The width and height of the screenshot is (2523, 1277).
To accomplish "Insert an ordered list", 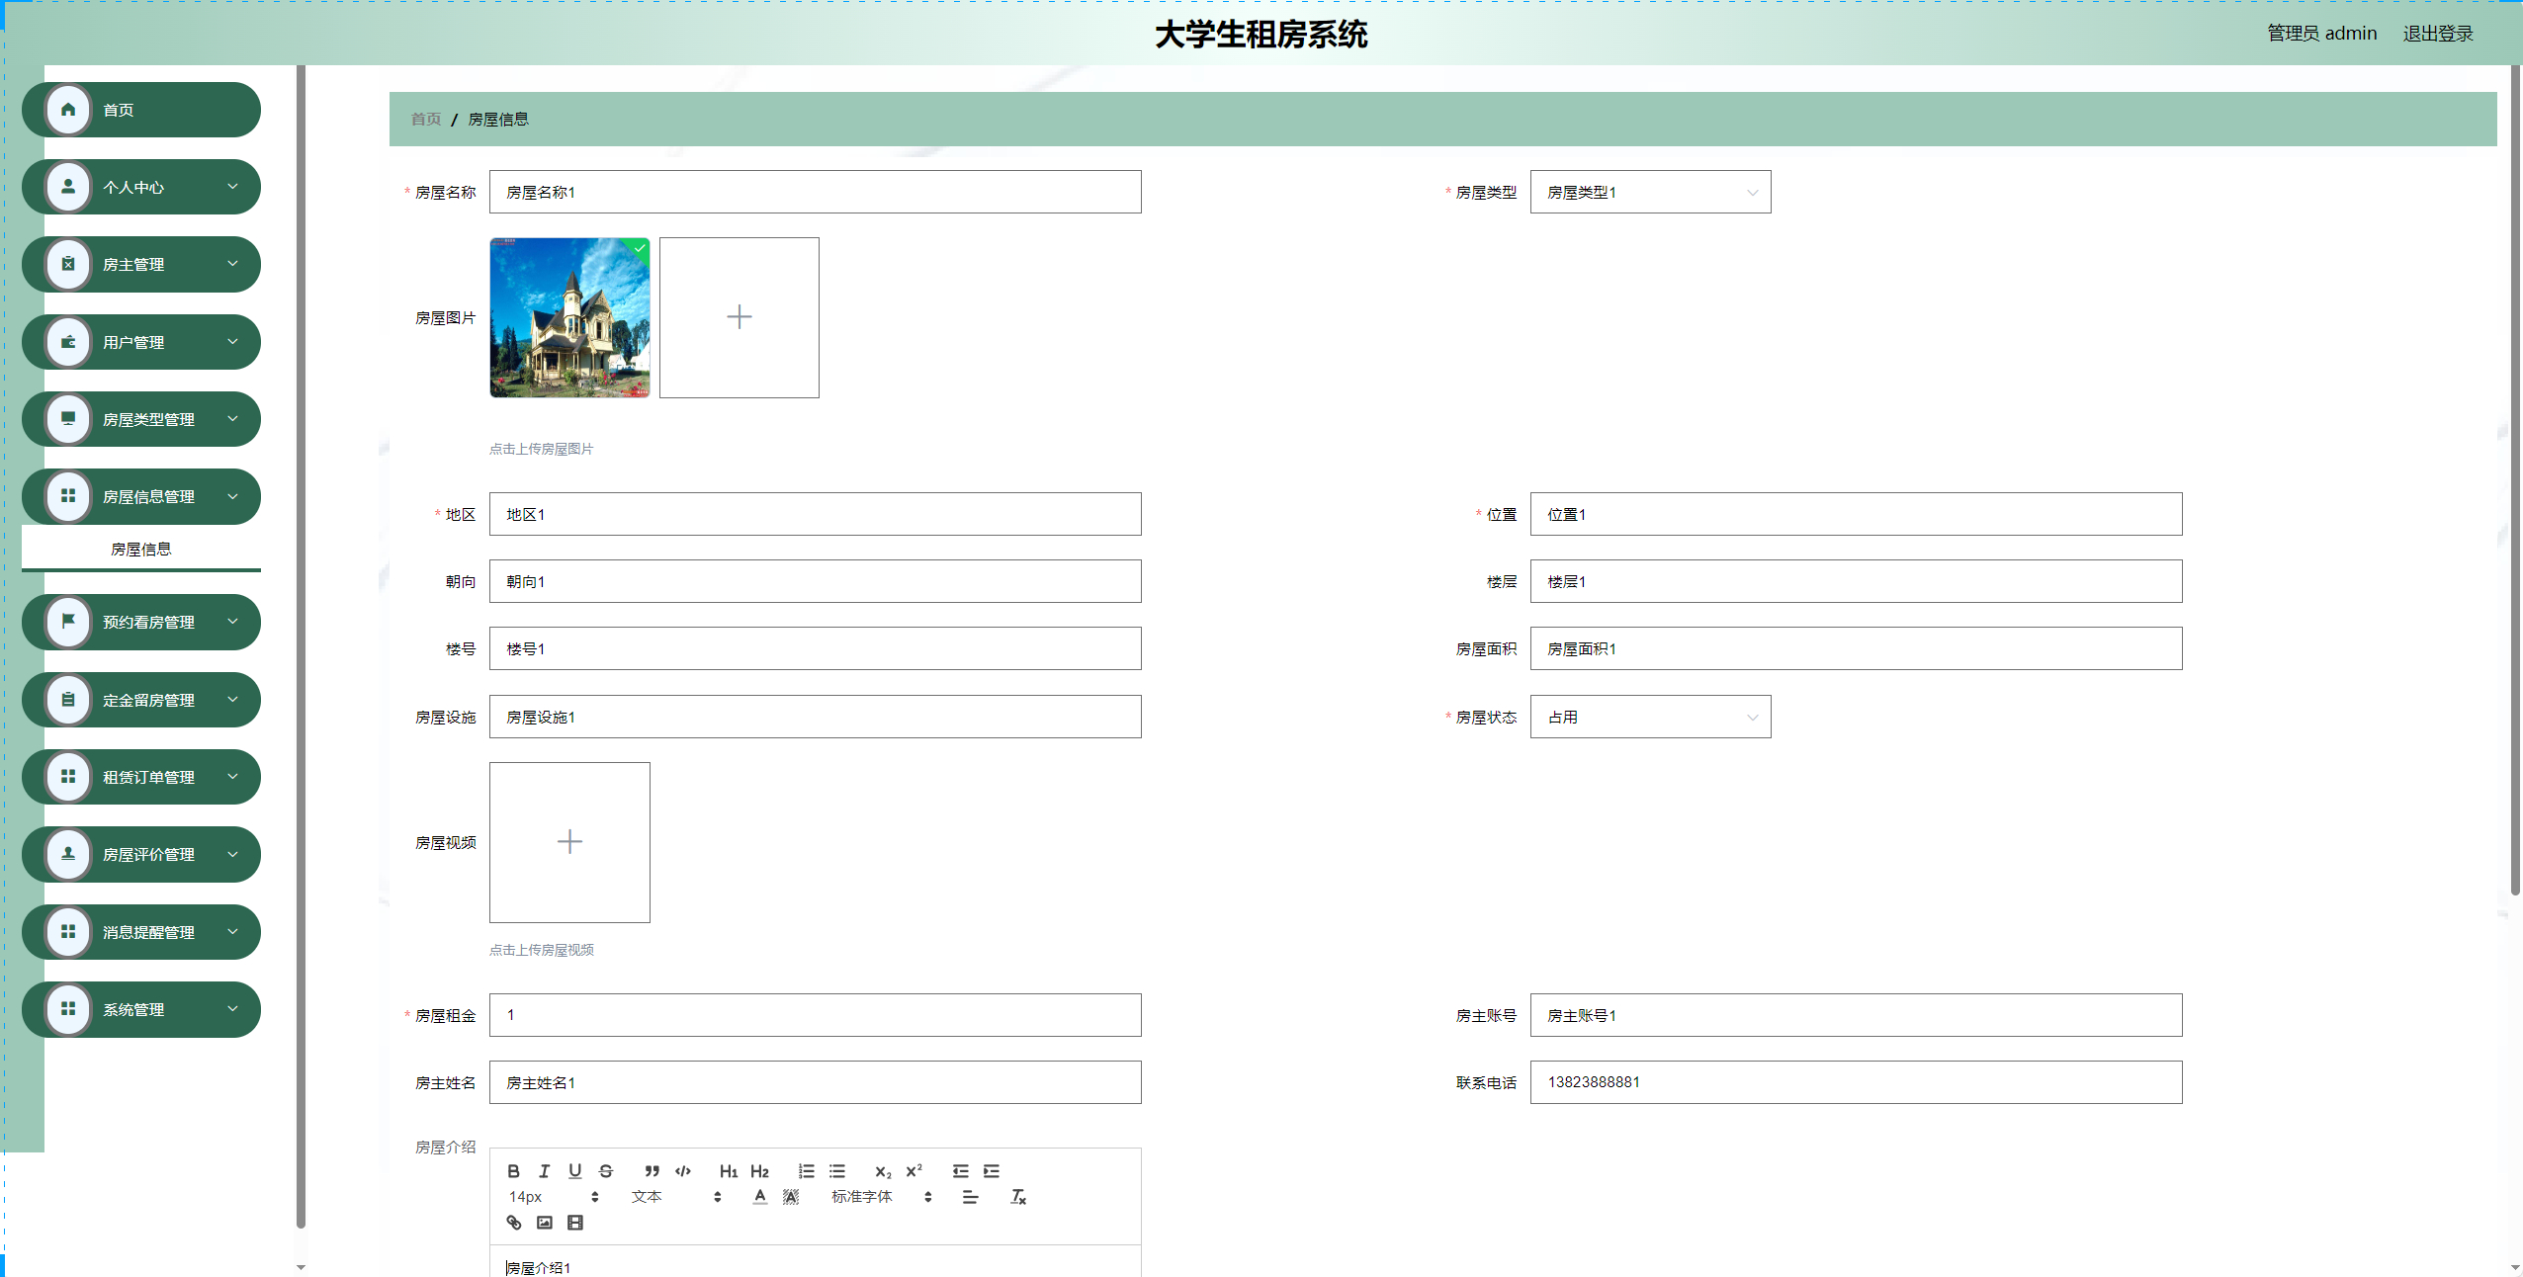I will pyautogui.click(x=807, y=1171).
